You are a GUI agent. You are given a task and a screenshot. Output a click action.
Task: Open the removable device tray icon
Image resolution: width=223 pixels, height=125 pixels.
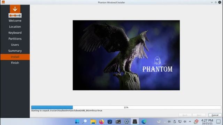click(x=175, y=122)
